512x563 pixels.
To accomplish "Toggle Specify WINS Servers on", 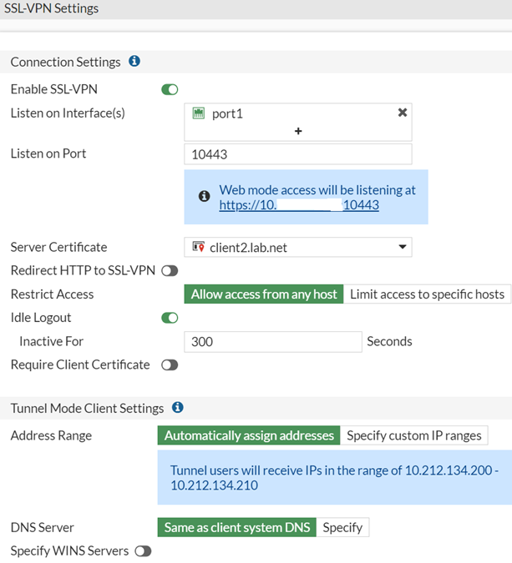I will click(x=143, y=551).
